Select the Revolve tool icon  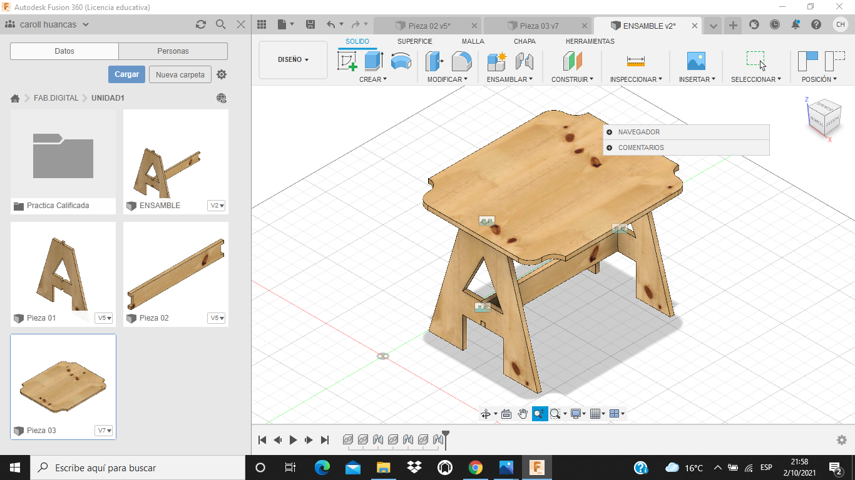[x=401, y=61]
